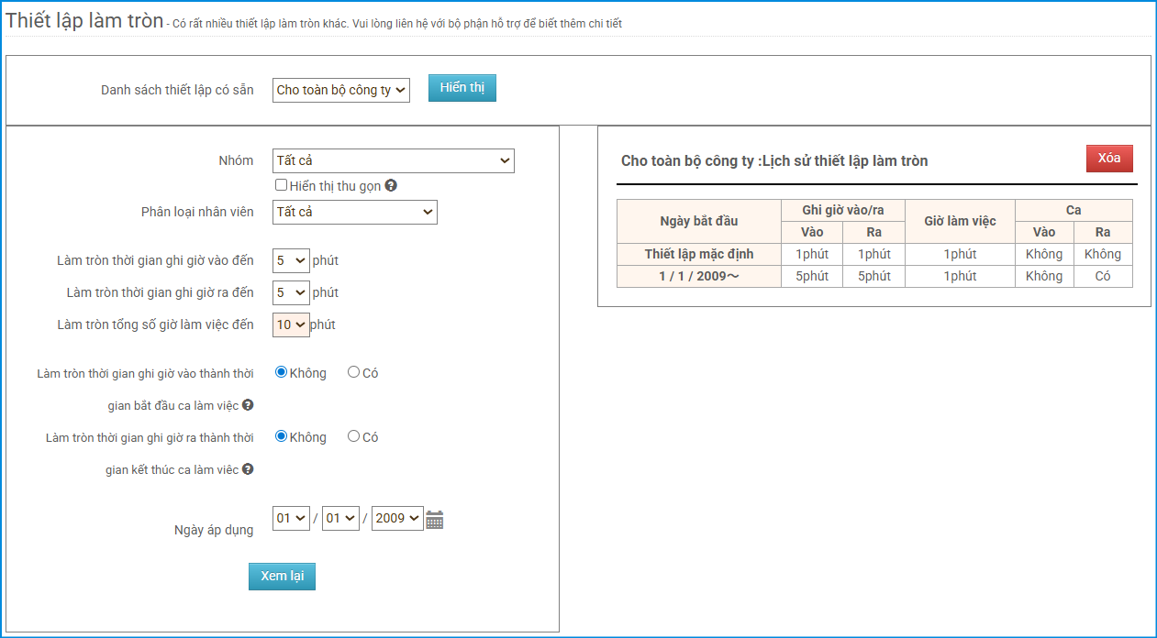Screen dimensions: 1157x638
Task: Click help icon next to gian kết thúc ca làm việc
Action: coord(248,469)
